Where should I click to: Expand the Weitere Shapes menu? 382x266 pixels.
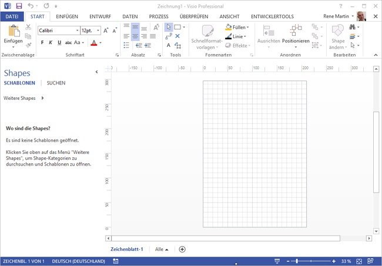tap(24, 98)
